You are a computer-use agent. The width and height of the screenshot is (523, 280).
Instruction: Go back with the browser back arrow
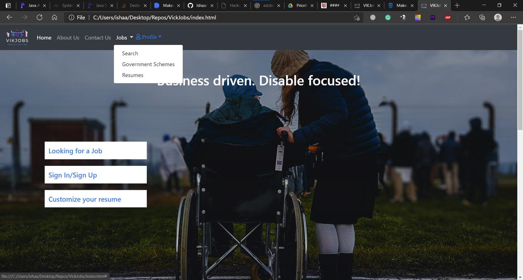pyautogui.click(x=9, y=17)
